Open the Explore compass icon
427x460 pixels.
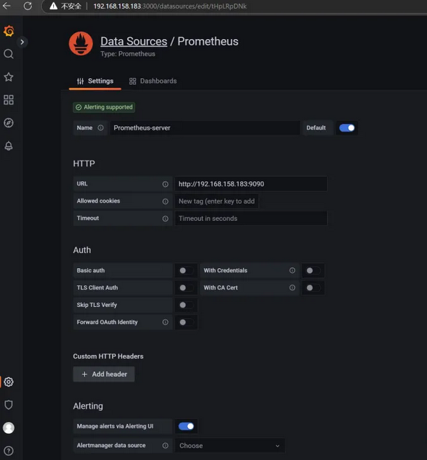tap(9, 123)
